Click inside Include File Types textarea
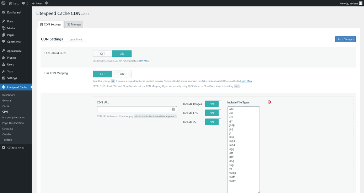Screen dimensions: 364x193 click(243, 150)
